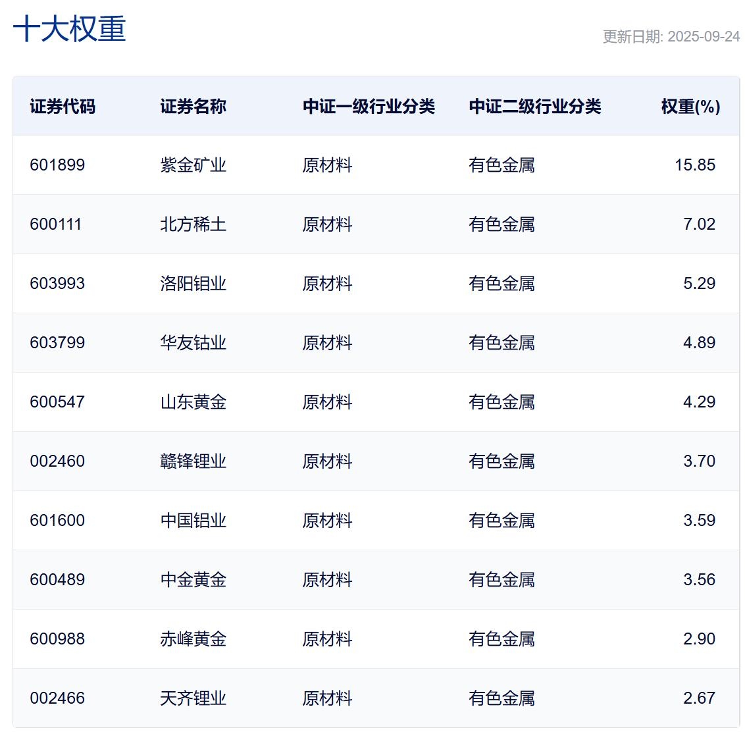Select the 紫金矿业 name cell
This screenshot has width=745, height=732.
tap(193, 165)
